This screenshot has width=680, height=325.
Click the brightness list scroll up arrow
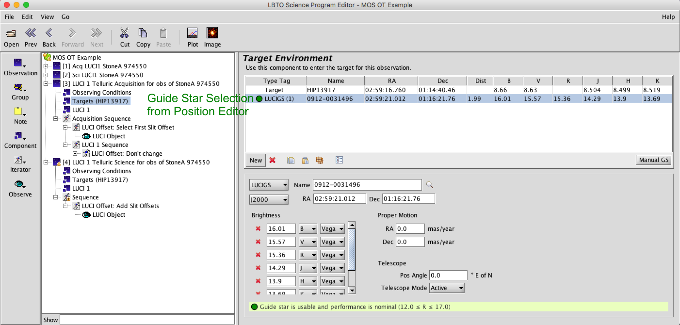pos(352,225)
